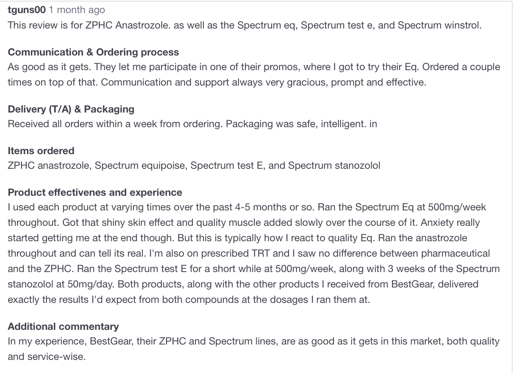This screenshot has width=518, height=373.
Task: Click the 'Delivery (T/A) & Packaging' heading
Action: [71, 109]
